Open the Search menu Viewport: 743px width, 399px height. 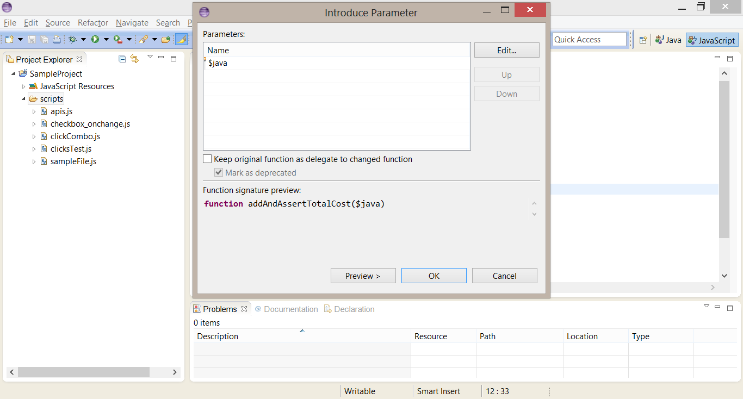point(168,23)
